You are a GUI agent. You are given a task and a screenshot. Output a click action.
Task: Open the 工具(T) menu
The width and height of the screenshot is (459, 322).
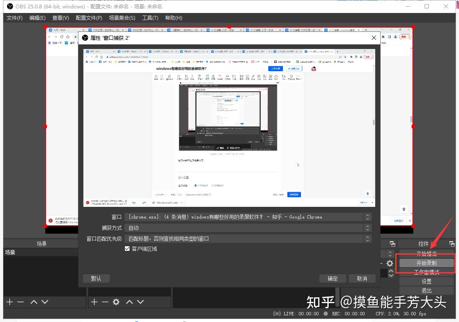150,18
